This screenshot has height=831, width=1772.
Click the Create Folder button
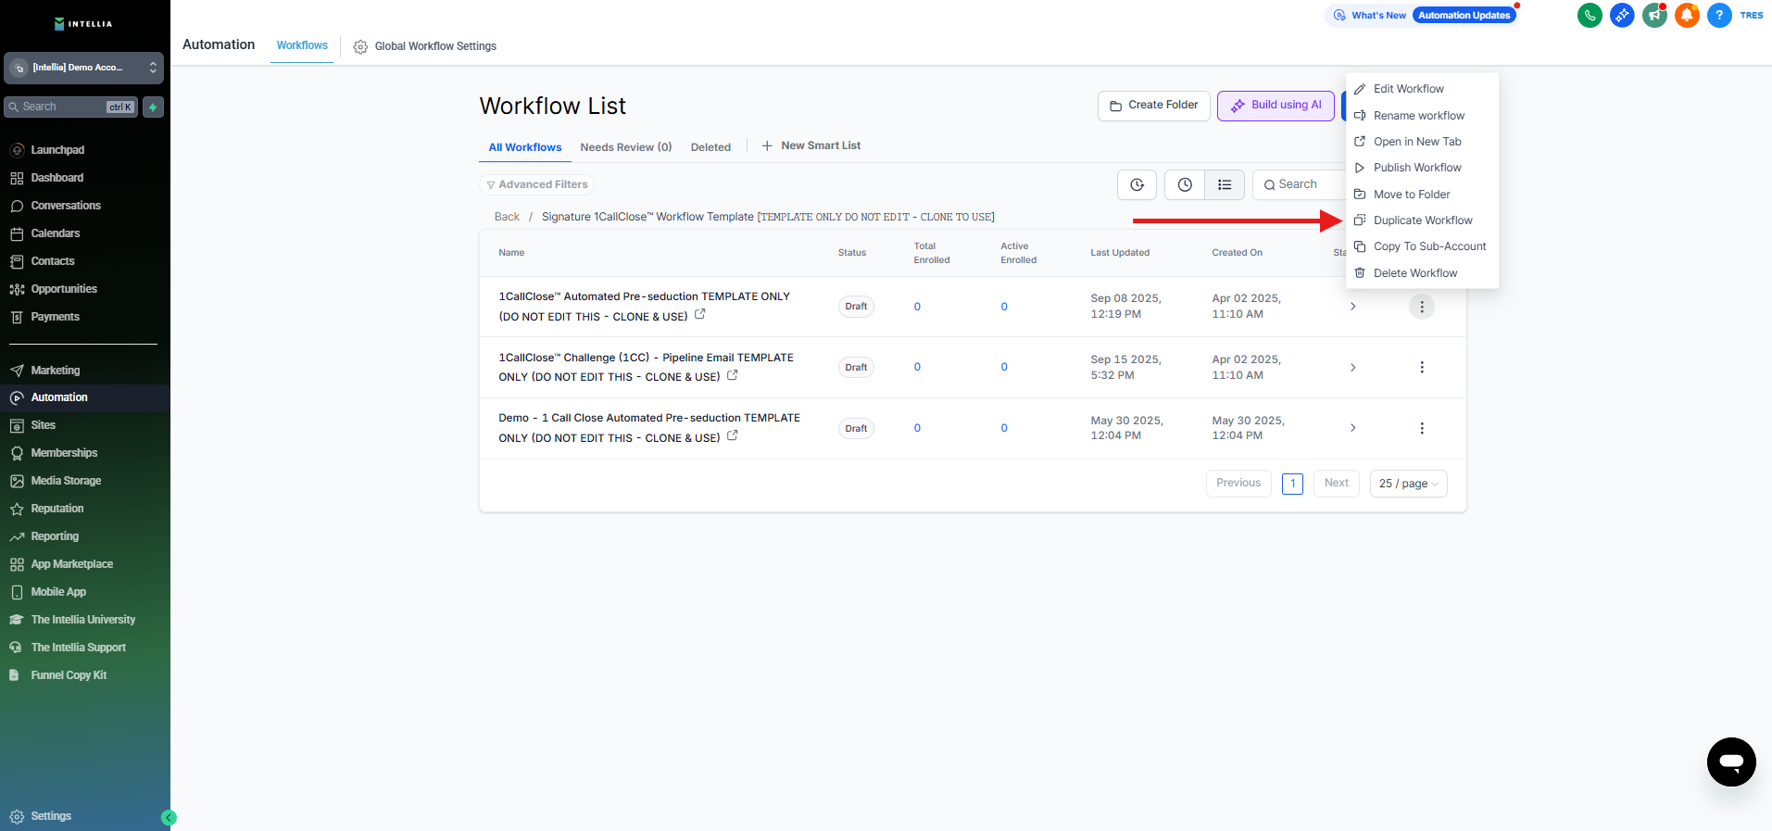coord(1153,106)
